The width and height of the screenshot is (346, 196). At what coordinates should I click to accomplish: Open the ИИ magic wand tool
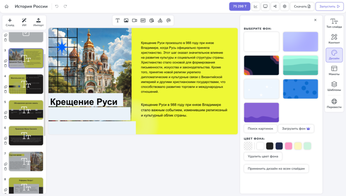point(24,22)
